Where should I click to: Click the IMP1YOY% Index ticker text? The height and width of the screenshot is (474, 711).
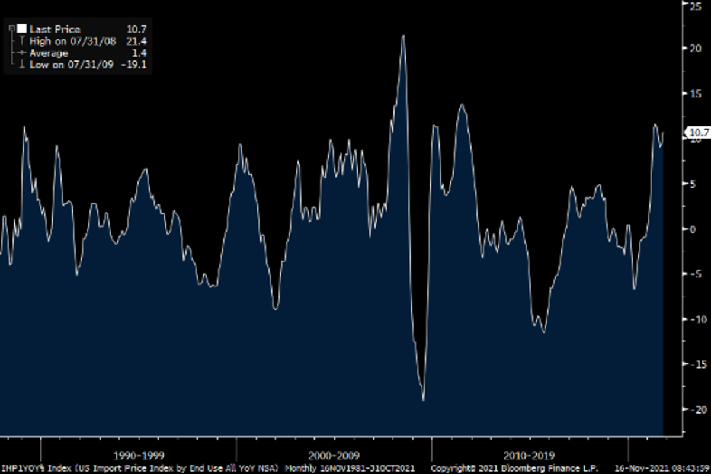(33, 468)
